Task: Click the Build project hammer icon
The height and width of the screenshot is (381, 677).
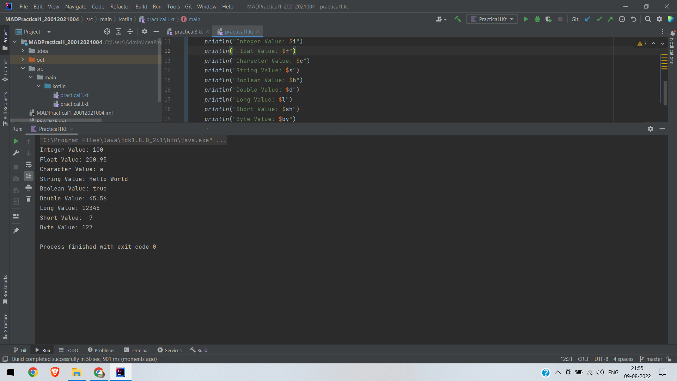Action: (x=458, y=19)
